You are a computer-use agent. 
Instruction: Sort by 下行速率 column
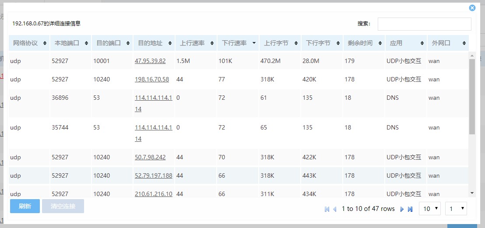click(238, 43)
